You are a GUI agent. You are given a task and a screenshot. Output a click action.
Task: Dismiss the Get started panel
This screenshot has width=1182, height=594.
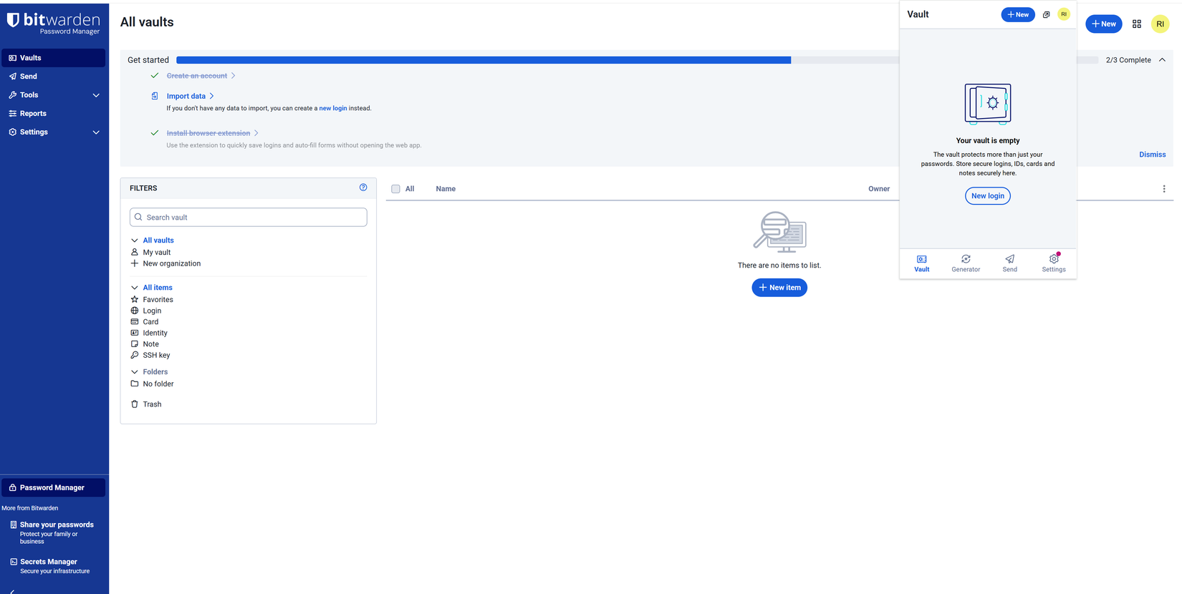tap(1152, 155)
